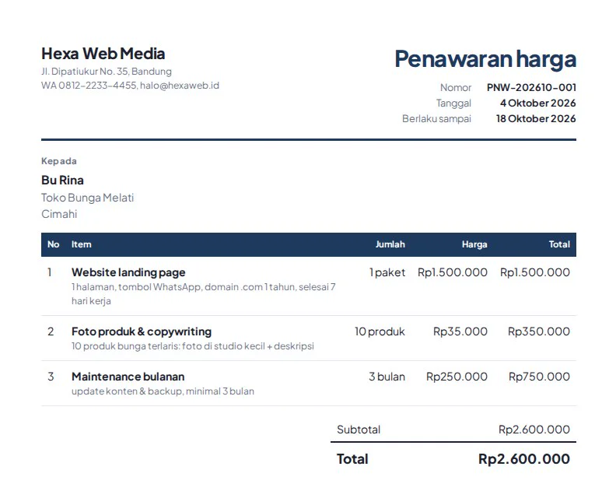
Task: Click the Jumlah column header
Action: click(x=390, y=244)
